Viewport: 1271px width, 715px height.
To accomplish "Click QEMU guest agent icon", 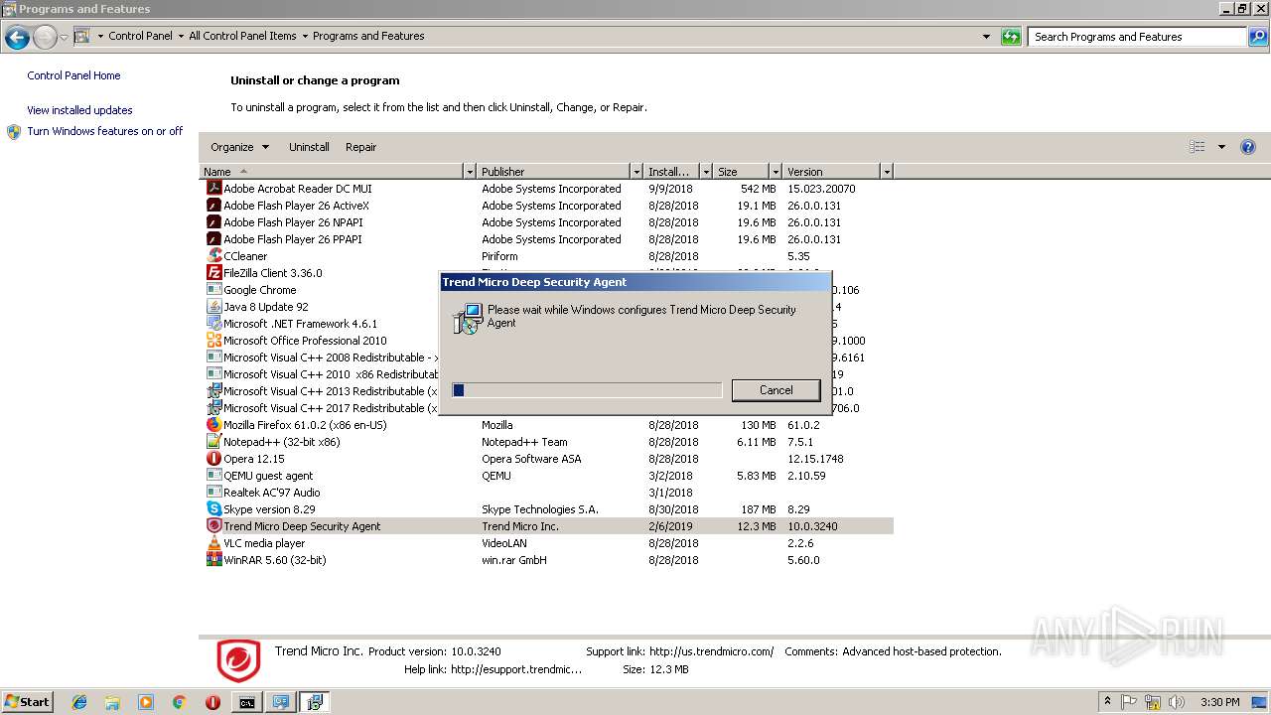I will click(212, 475).
